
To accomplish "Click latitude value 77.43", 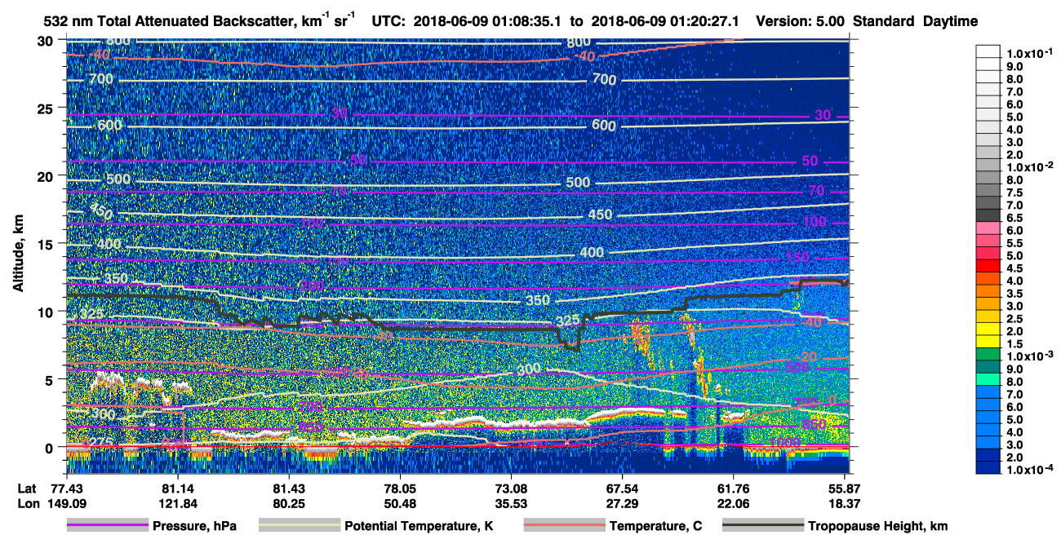I will click(x=66, y=487).
